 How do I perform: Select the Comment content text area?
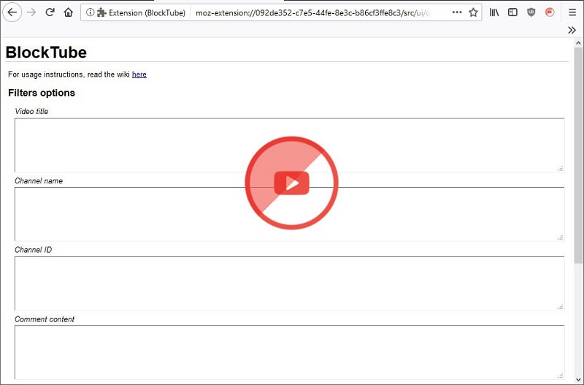coord(289,351)
